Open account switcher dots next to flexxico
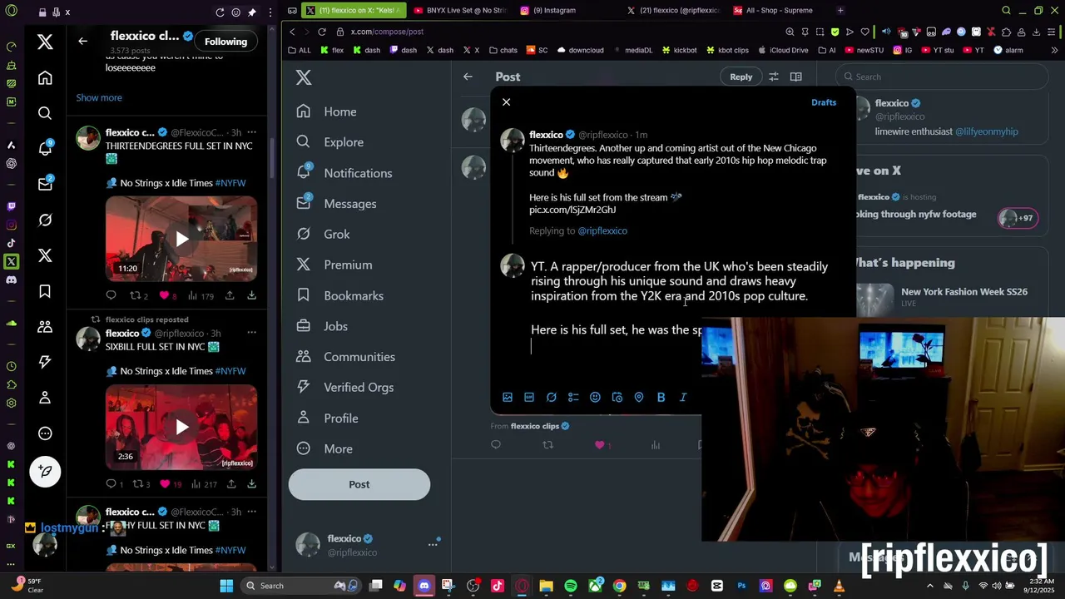The width and height of the screenshot is (1065, 599). pyautogui.click(x=433, y=544)
